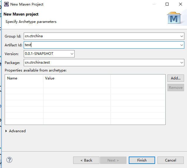Click the Next > button
The width and height of the screenshot is (187, 168).
click(113, 160)
